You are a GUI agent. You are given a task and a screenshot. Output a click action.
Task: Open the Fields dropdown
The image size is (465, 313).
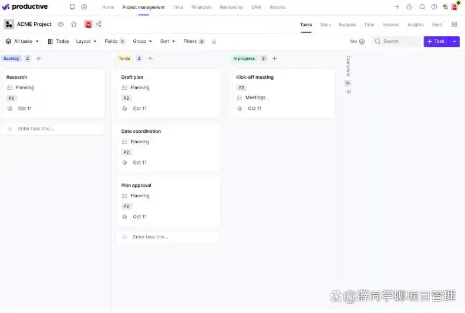(114, 41)
